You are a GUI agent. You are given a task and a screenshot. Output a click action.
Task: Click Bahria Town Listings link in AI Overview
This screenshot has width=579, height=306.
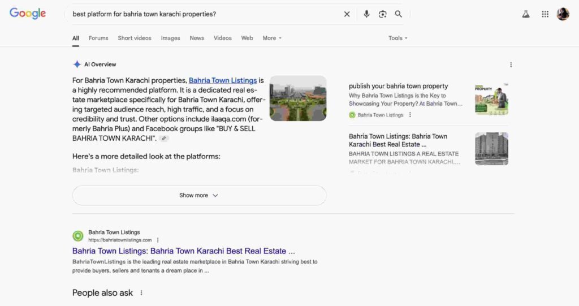point(223,80)
